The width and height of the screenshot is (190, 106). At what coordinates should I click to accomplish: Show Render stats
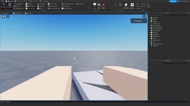coord(138,6)
